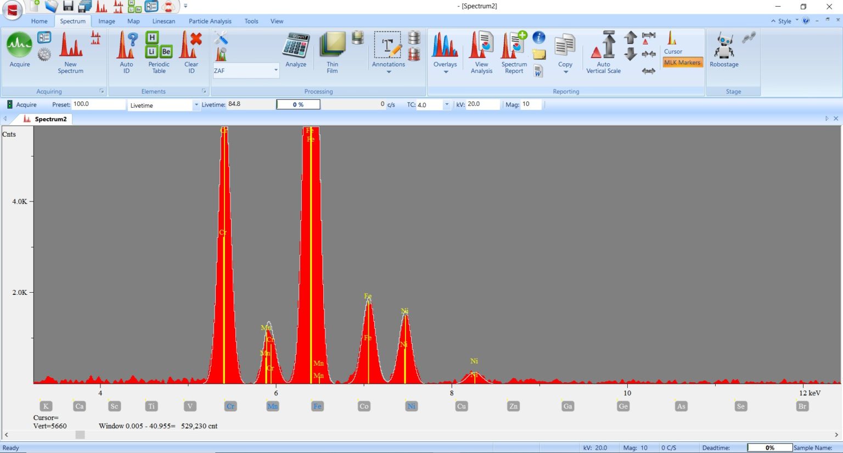Enable the Co element marker
Viewport: 843px width, 453px height.
(364, 406)
